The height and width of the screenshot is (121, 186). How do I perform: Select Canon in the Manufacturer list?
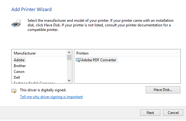pyautogui.click(x=19, y=72)
